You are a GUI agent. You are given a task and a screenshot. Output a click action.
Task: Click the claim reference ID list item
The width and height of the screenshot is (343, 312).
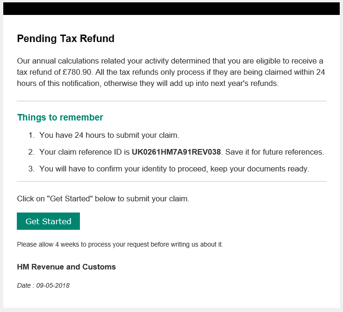click(x=84, y=152)
